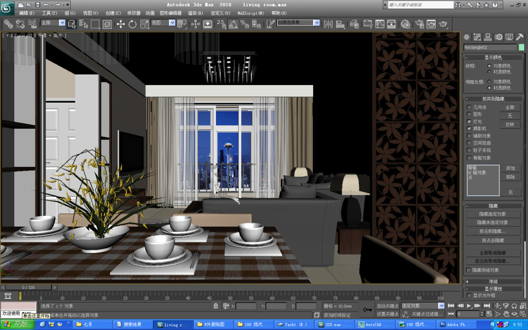Open the 选定对象 key filter dropdown

(x=441, y=306)
